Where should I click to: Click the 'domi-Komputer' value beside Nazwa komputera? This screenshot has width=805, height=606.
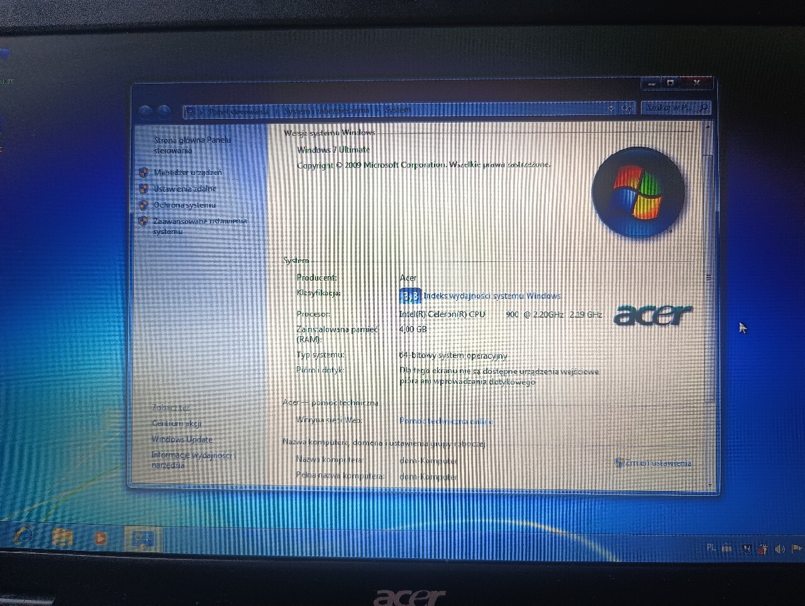(428, 461)
